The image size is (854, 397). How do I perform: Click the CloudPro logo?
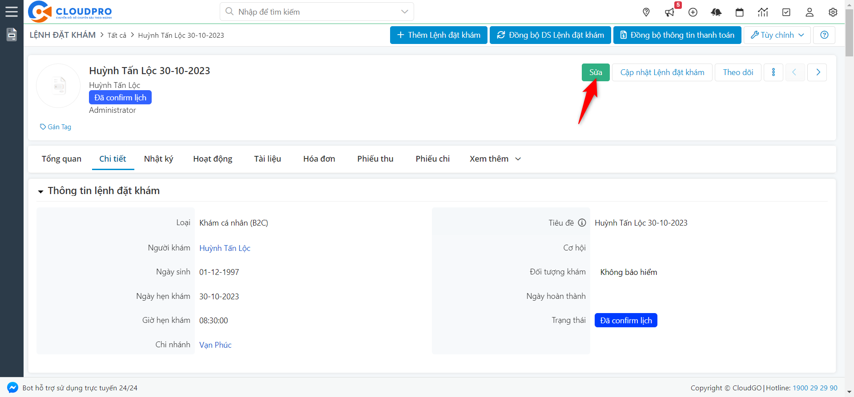point(70,12)
